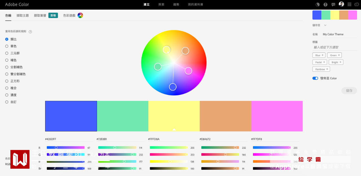Open the user profile avatar
This screenshot has height=176, width=361.
(x=341, y=4)
